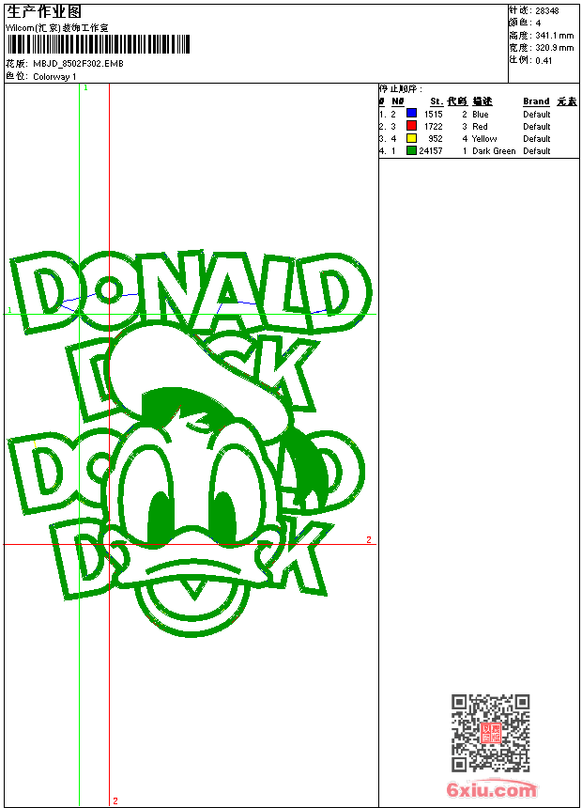582x808 pixels.
Task: Click Default brand in the Red row
Action: point(536,126)
